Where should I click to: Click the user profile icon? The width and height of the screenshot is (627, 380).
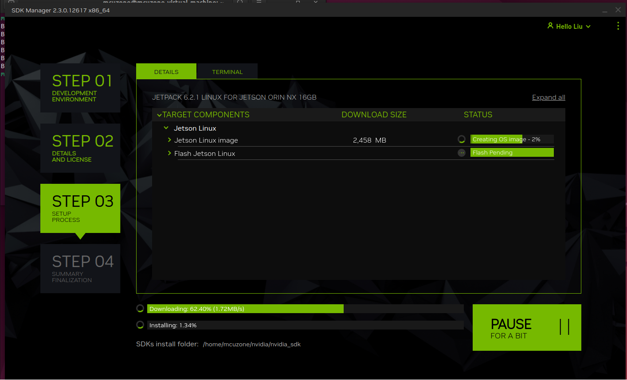pyautogui.click(x=550, y=26)
